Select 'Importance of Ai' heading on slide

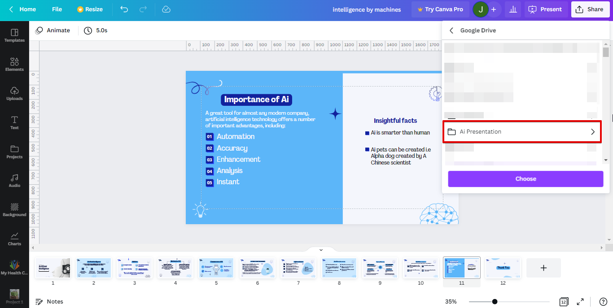(256, 100)
